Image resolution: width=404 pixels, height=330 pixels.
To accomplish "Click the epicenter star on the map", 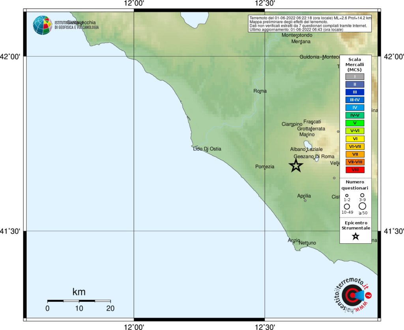I will coord(296,166).
